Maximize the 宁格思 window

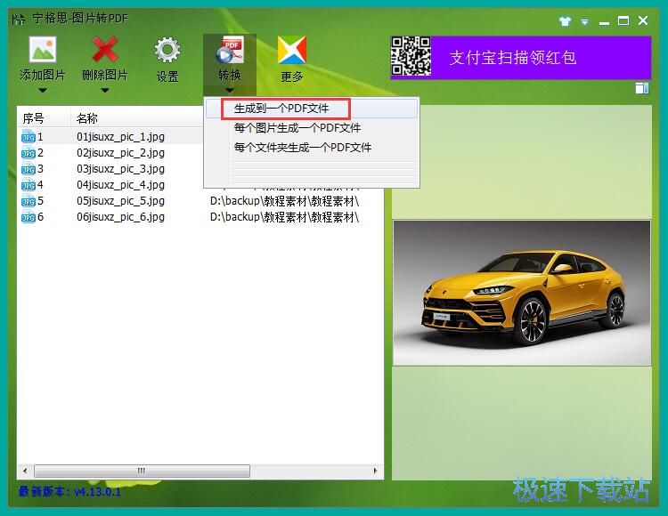pos(623,20)
